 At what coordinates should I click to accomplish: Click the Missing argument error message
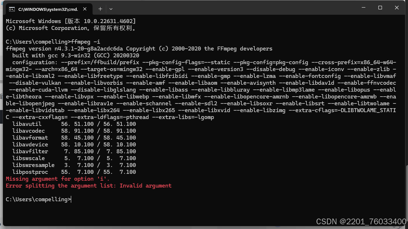click(x=57, y=179)
